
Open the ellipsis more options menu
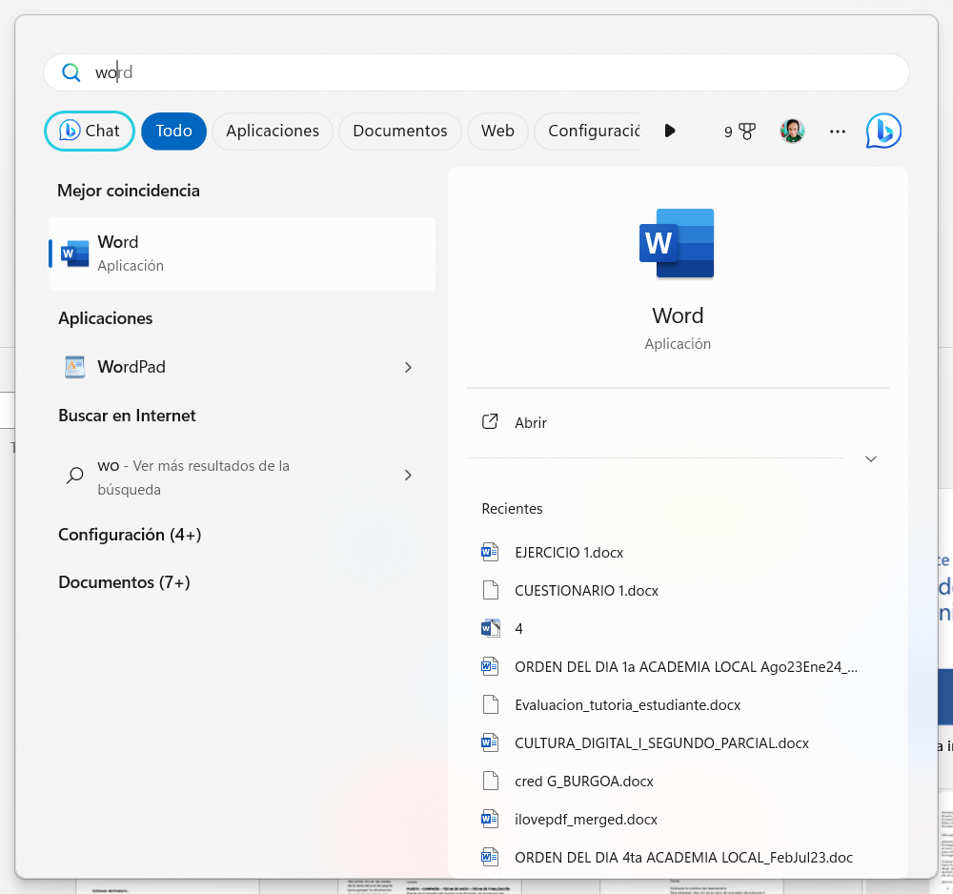click(x=837, y=131)
